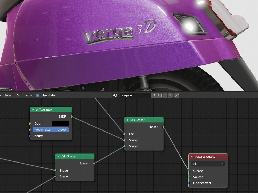Collapse the Diffuse BSDF node
The height and width of the screenshot is (193, 258).
[x=33, y=110]
